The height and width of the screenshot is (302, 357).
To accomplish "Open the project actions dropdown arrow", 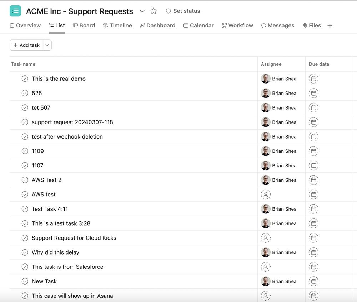I will point(142,11).
